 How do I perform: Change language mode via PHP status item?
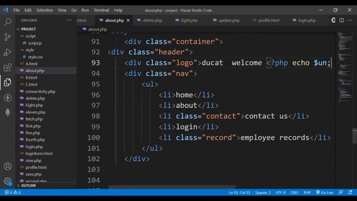click(x=307, y=192)
